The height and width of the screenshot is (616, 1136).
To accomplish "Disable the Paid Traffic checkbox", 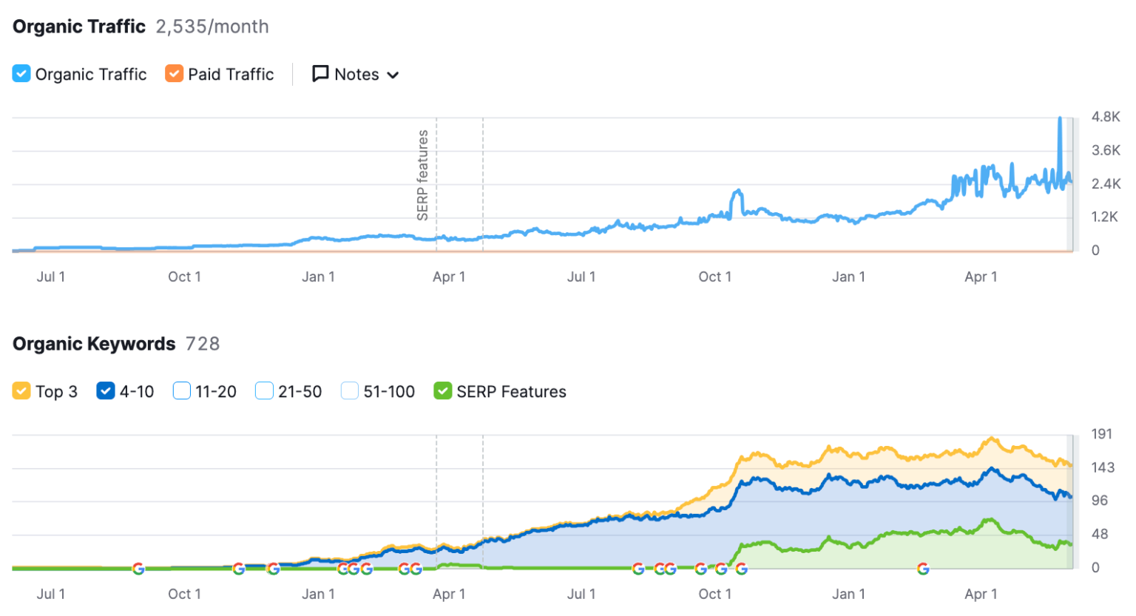I will [174, 74].
